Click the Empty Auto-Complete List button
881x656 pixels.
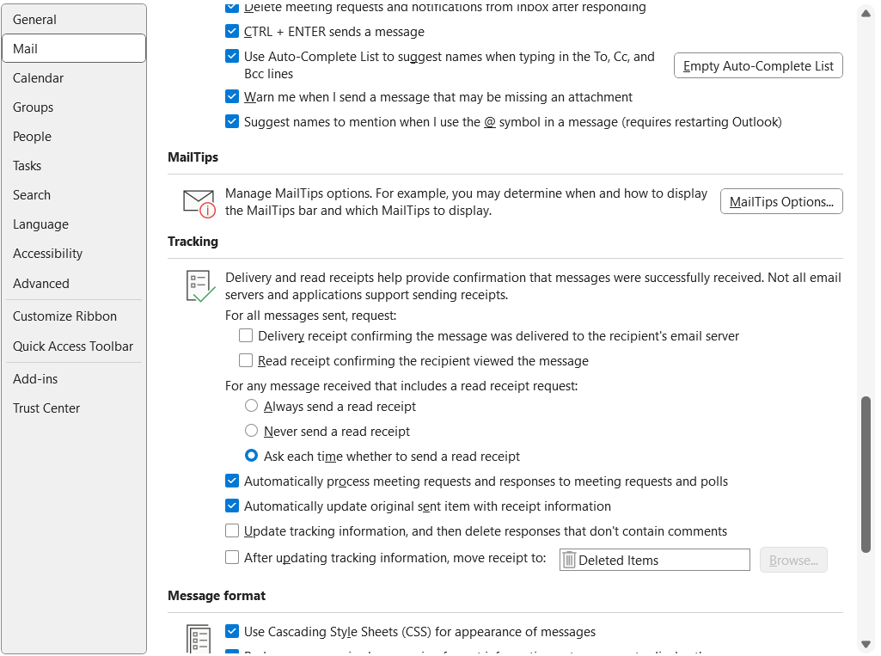tap(757, 65)
